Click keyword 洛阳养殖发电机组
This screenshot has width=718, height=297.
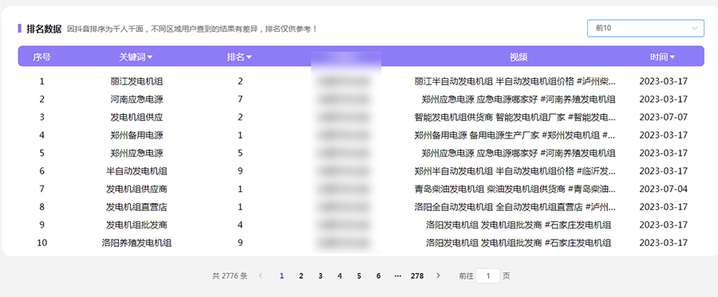point(136,243)
